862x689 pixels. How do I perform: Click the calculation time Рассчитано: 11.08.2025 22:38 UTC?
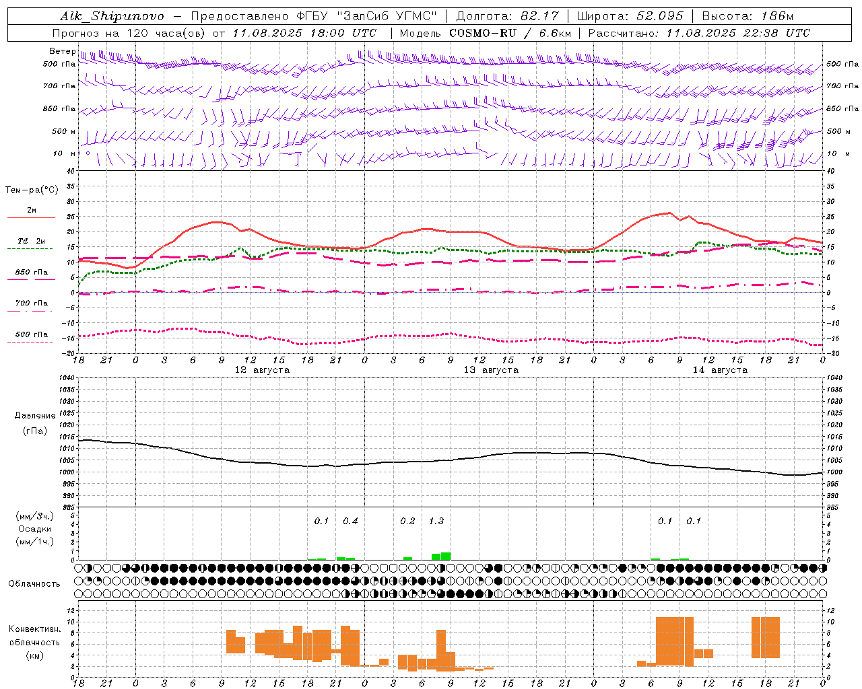pos(699,33)
